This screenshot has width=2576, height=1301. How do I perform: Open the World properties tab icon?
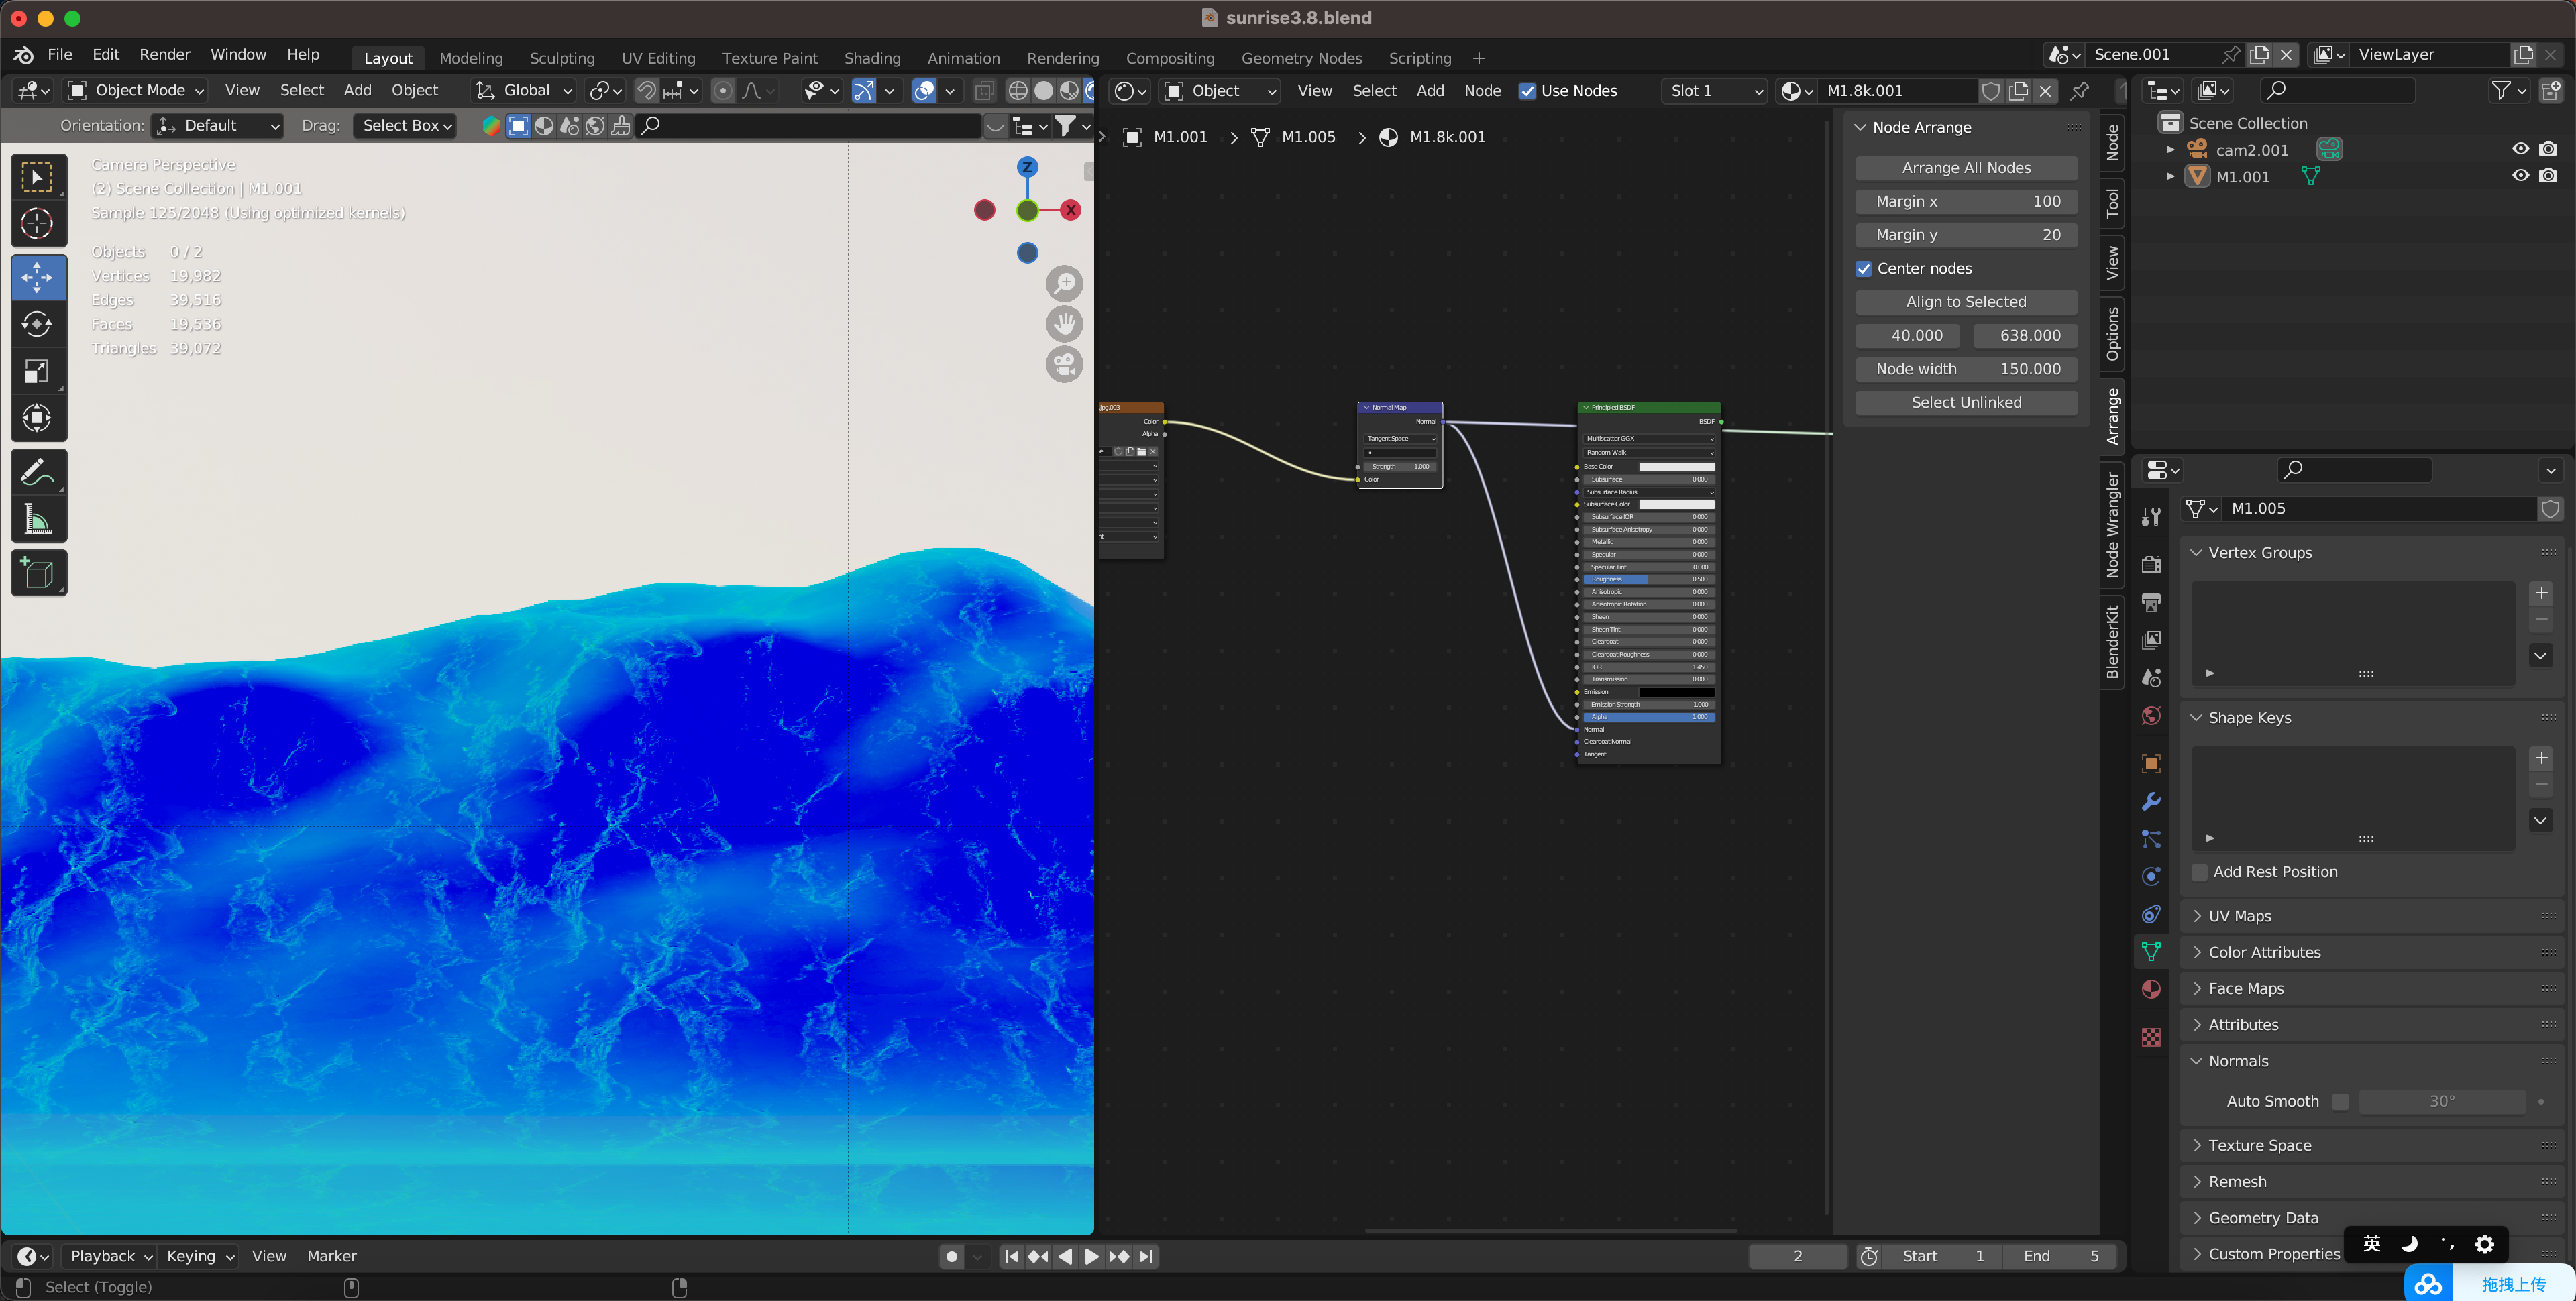2151,715
